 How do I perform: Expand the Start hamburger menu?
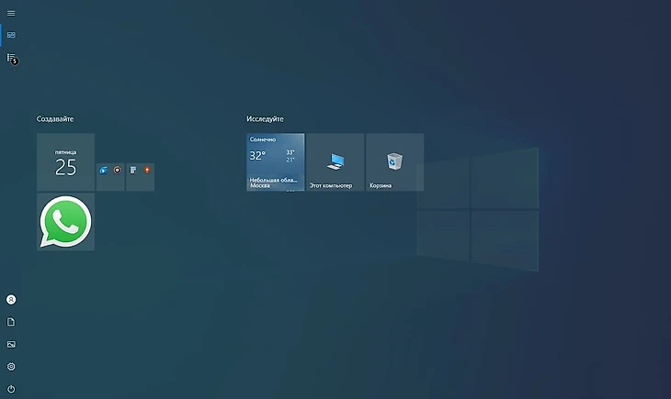pos(11,13)
